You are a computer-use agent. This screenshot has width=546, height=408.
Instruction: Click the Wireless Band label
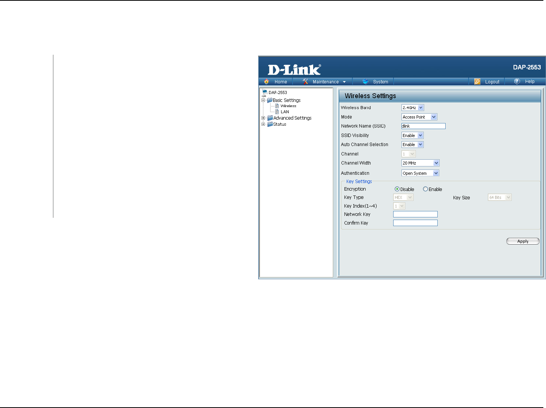[x=356, y=108]
